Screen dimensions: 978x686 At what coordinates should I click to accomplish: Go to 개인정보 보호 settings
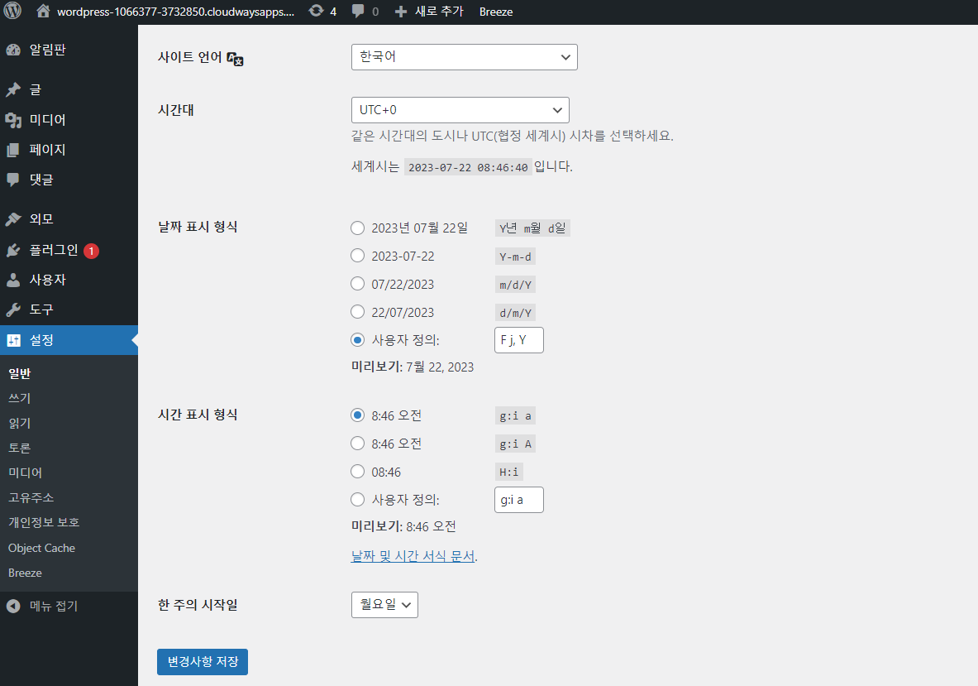pyautogui.click(x=44, y=522)
